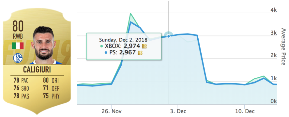Click the Schalke 04 club badge

[18, 58]
